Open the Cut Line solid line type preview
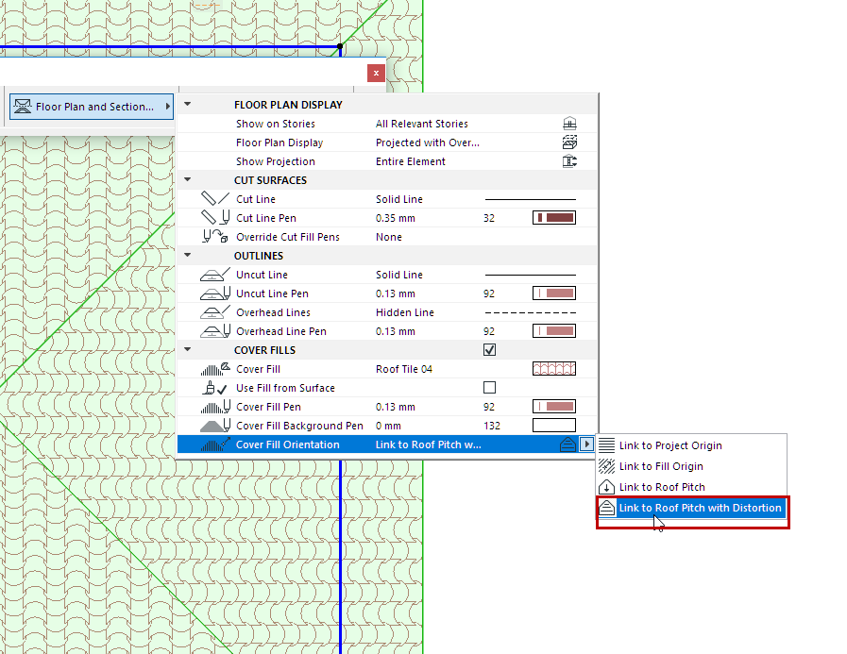Viewport: 847px width, 654px height. click(x=531, y=199)
